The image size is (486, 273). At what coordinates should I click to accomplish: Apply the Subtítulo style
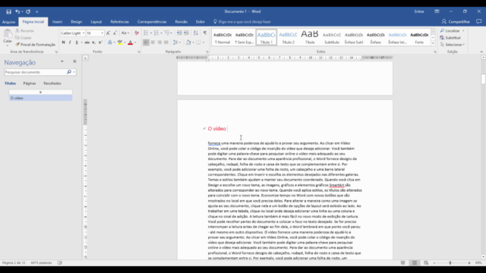click(332, 37)
